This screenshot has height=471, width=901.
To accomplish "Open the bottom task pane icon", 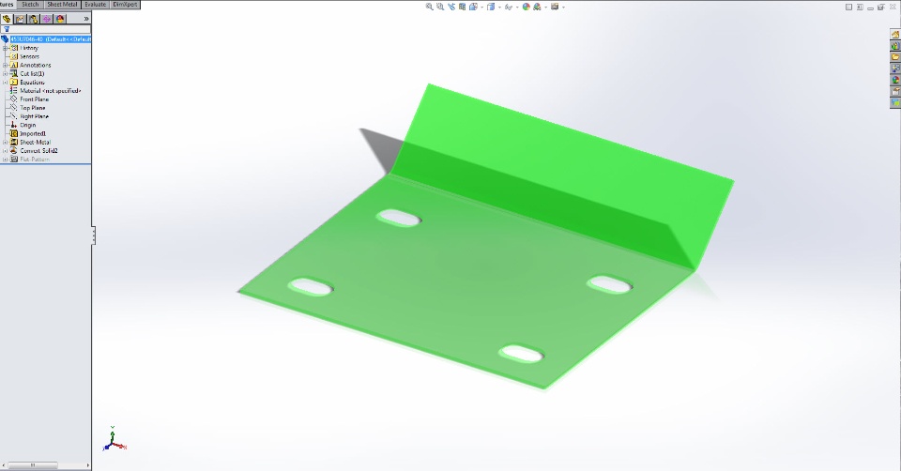I will tap(895, 103).
